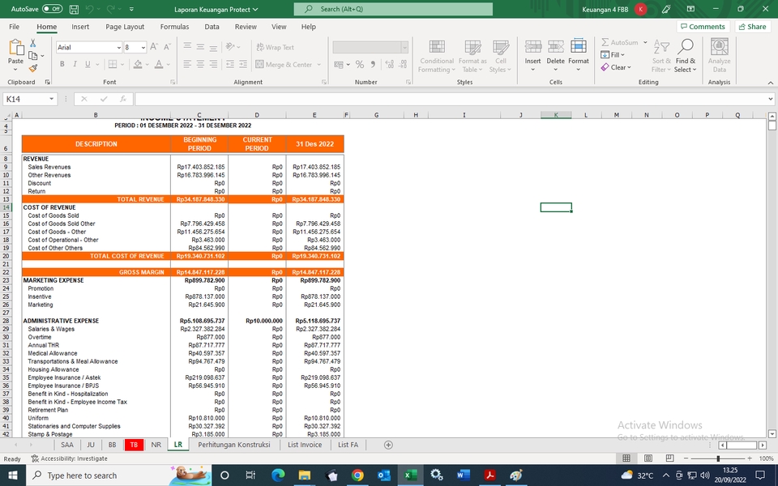
Task: Collapse the ribbon with chevron
Action: 770,83
